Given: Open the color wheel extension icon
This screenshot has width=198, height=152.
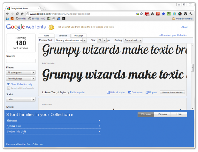Looking at the screenshot, I should [180, 14].
